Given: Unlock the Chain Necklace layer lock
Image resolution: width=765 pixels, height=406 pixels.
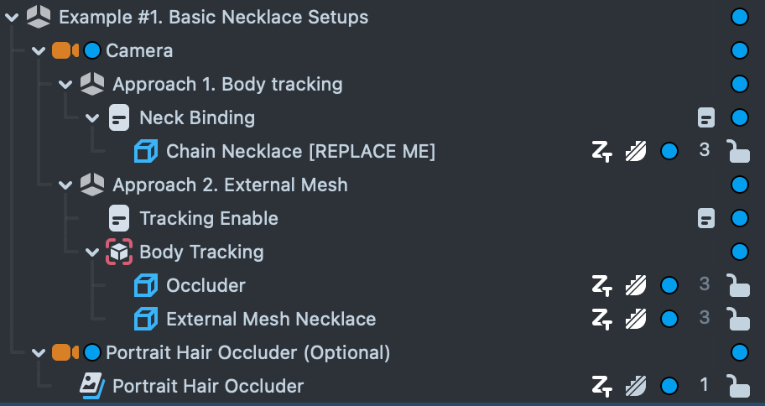Looking at the screenshot, I should pos(737,151).
